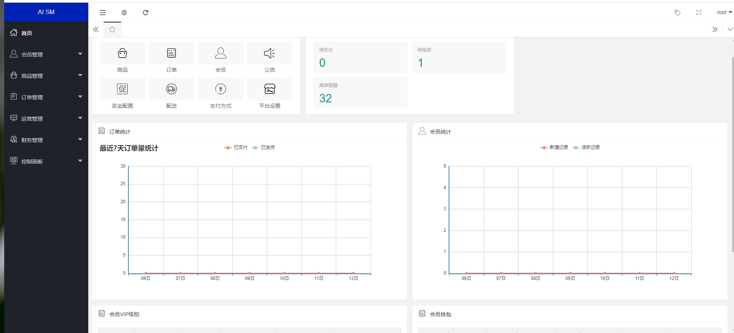Click the 最近7天订单量统计 chart title
The image size is (734, 333).
(129, 148)
